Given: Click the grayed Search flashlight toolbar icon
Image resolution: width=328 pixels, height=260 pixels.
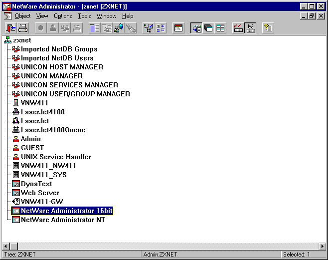Looking at the screenshot, I should [131, 28].
